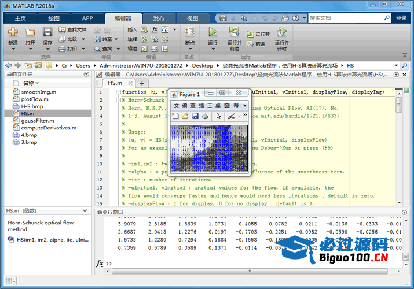Image resolution: width=414 pixels, height=289 pixels.
Task: Select the Figure 1 edit plot arrow tool
Action: pyautogui.click(x=218, y=116)
